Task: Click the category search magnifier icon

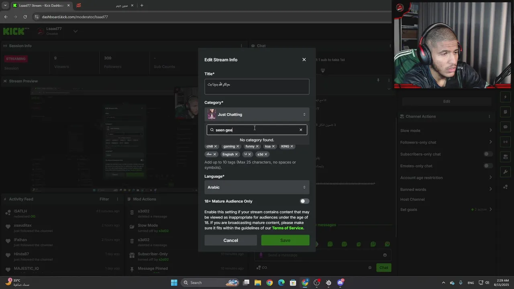Action: coord(212,130)
